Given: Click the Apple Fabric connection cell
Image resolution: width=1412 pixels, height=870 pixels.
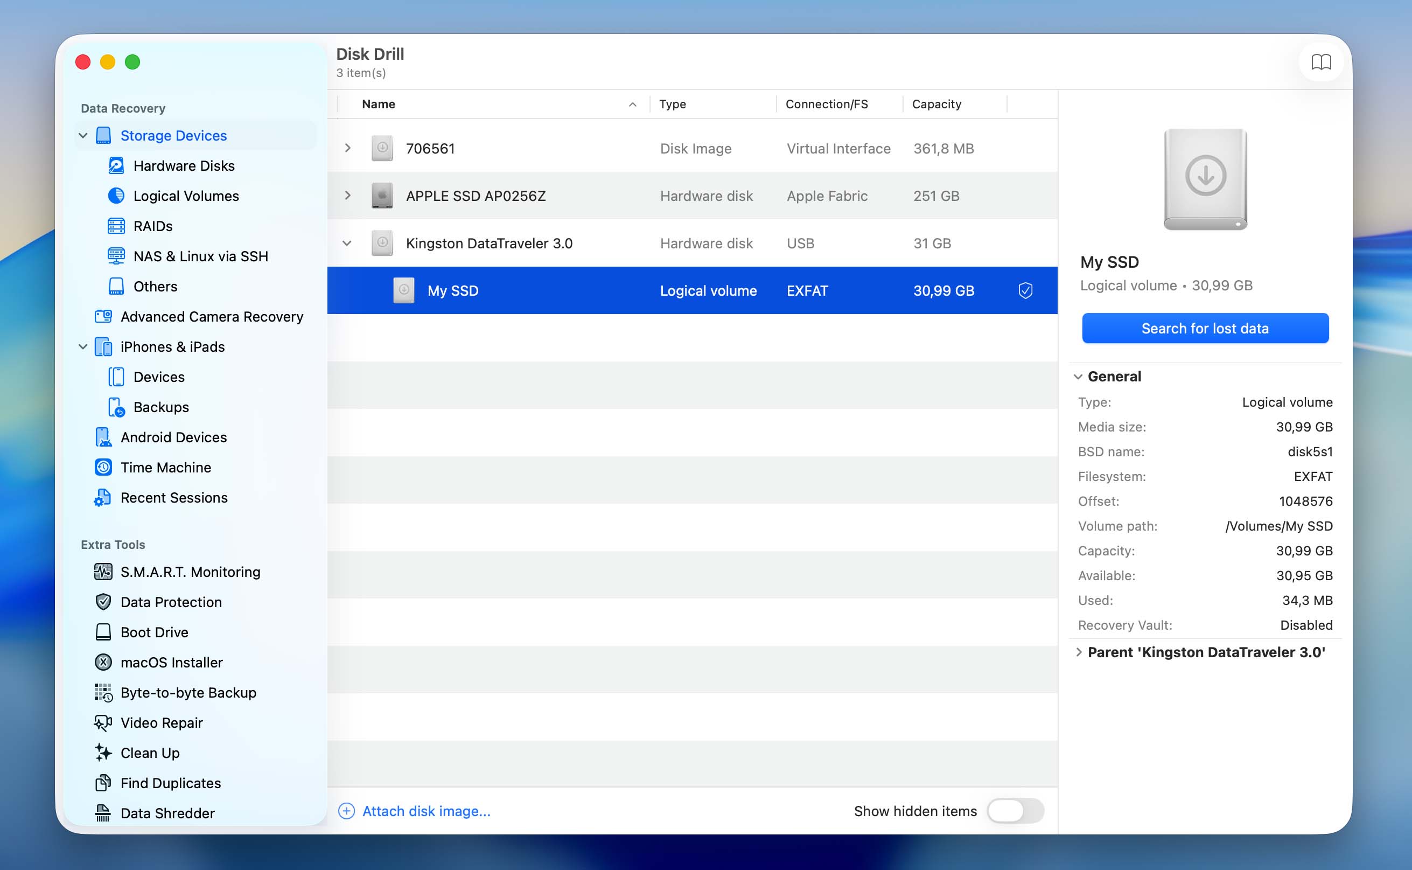Looking at the screenshot, I should pos(827,196).
